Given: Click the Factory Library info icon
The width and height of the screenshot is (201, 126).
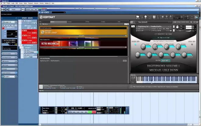Looking at the screenshot, I should [124, 36].
